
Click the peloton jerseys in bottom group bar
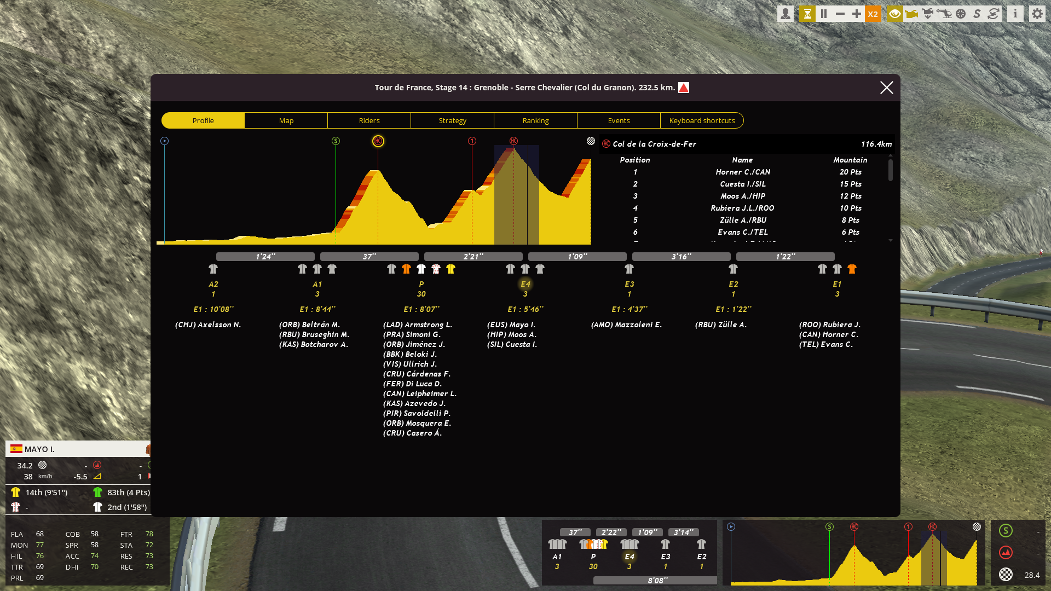click(x=593, y=544)
